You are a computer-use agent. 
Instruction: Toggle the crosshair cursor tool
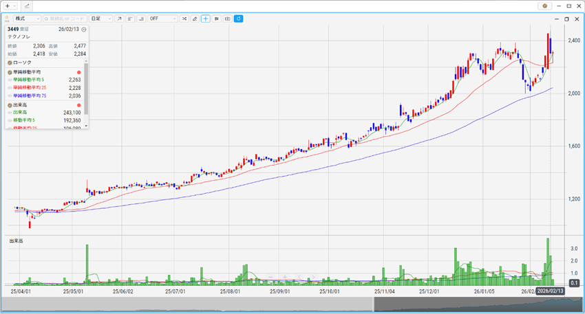coord(205,19)
